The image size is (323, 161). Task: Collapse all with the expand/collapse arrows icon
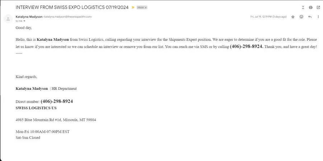[x=303, y=8]
